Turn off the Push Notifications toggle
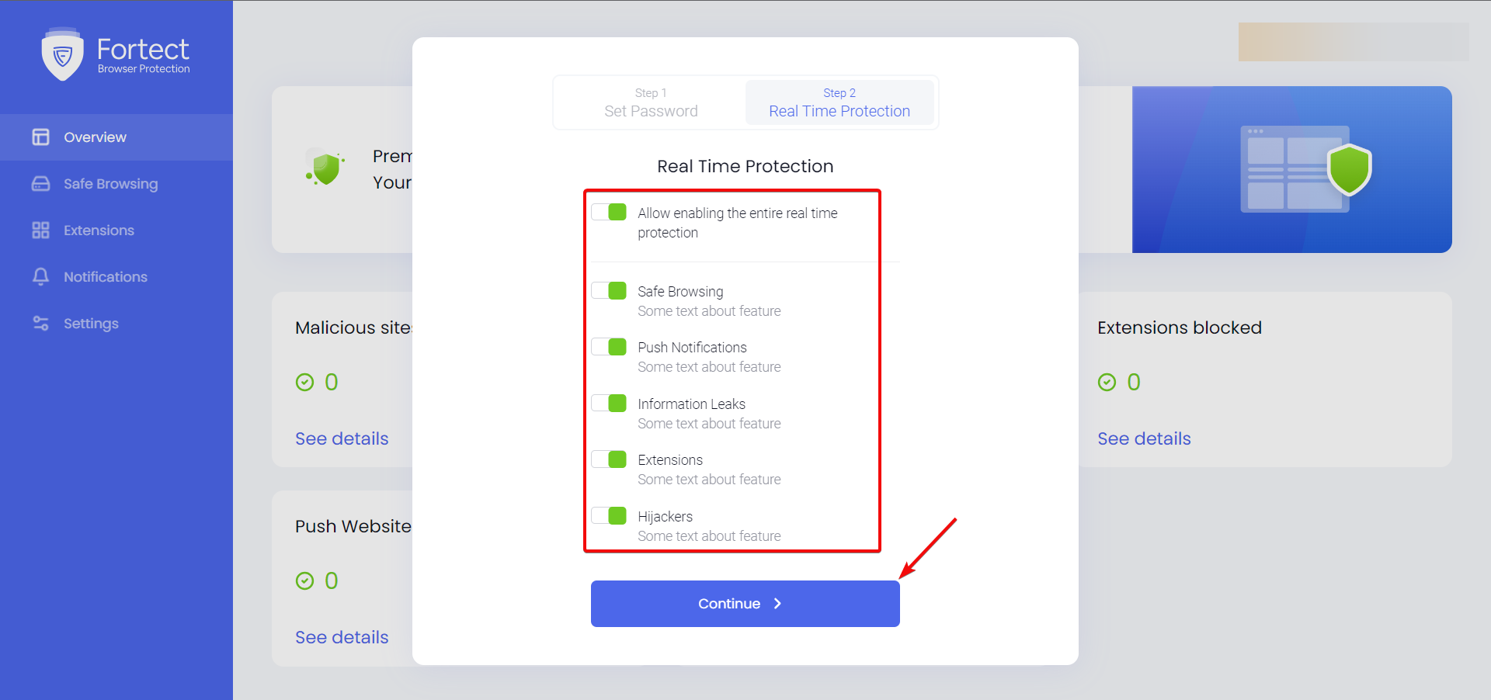This screenshot has height=700, width=1491. point(609,346)
